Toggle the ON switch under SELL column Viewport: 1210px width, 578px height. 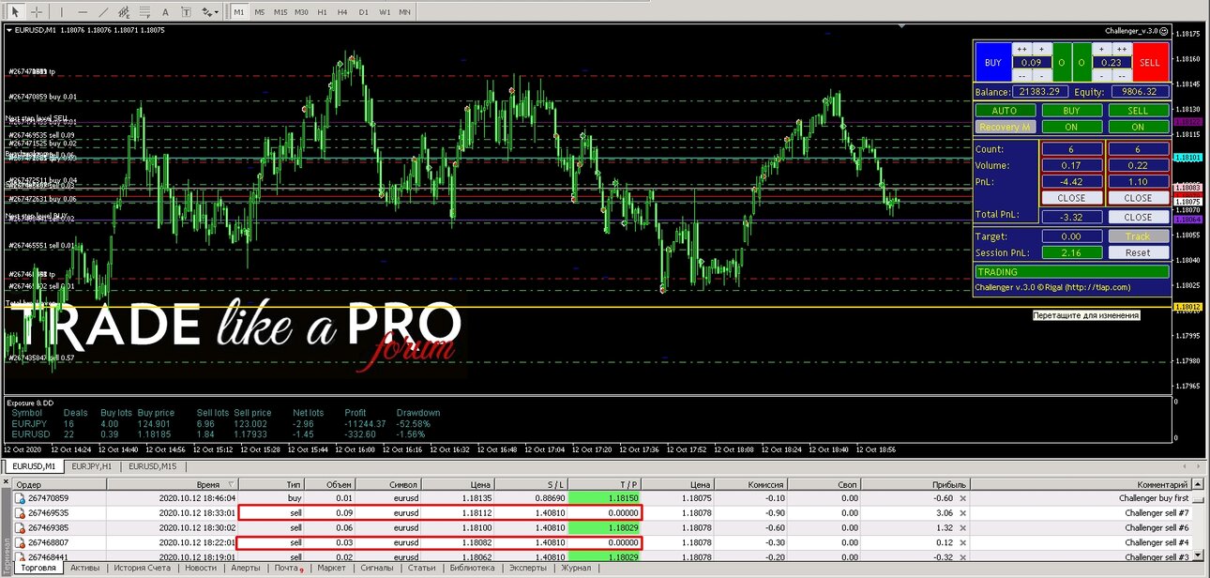tap(1138, 127)
